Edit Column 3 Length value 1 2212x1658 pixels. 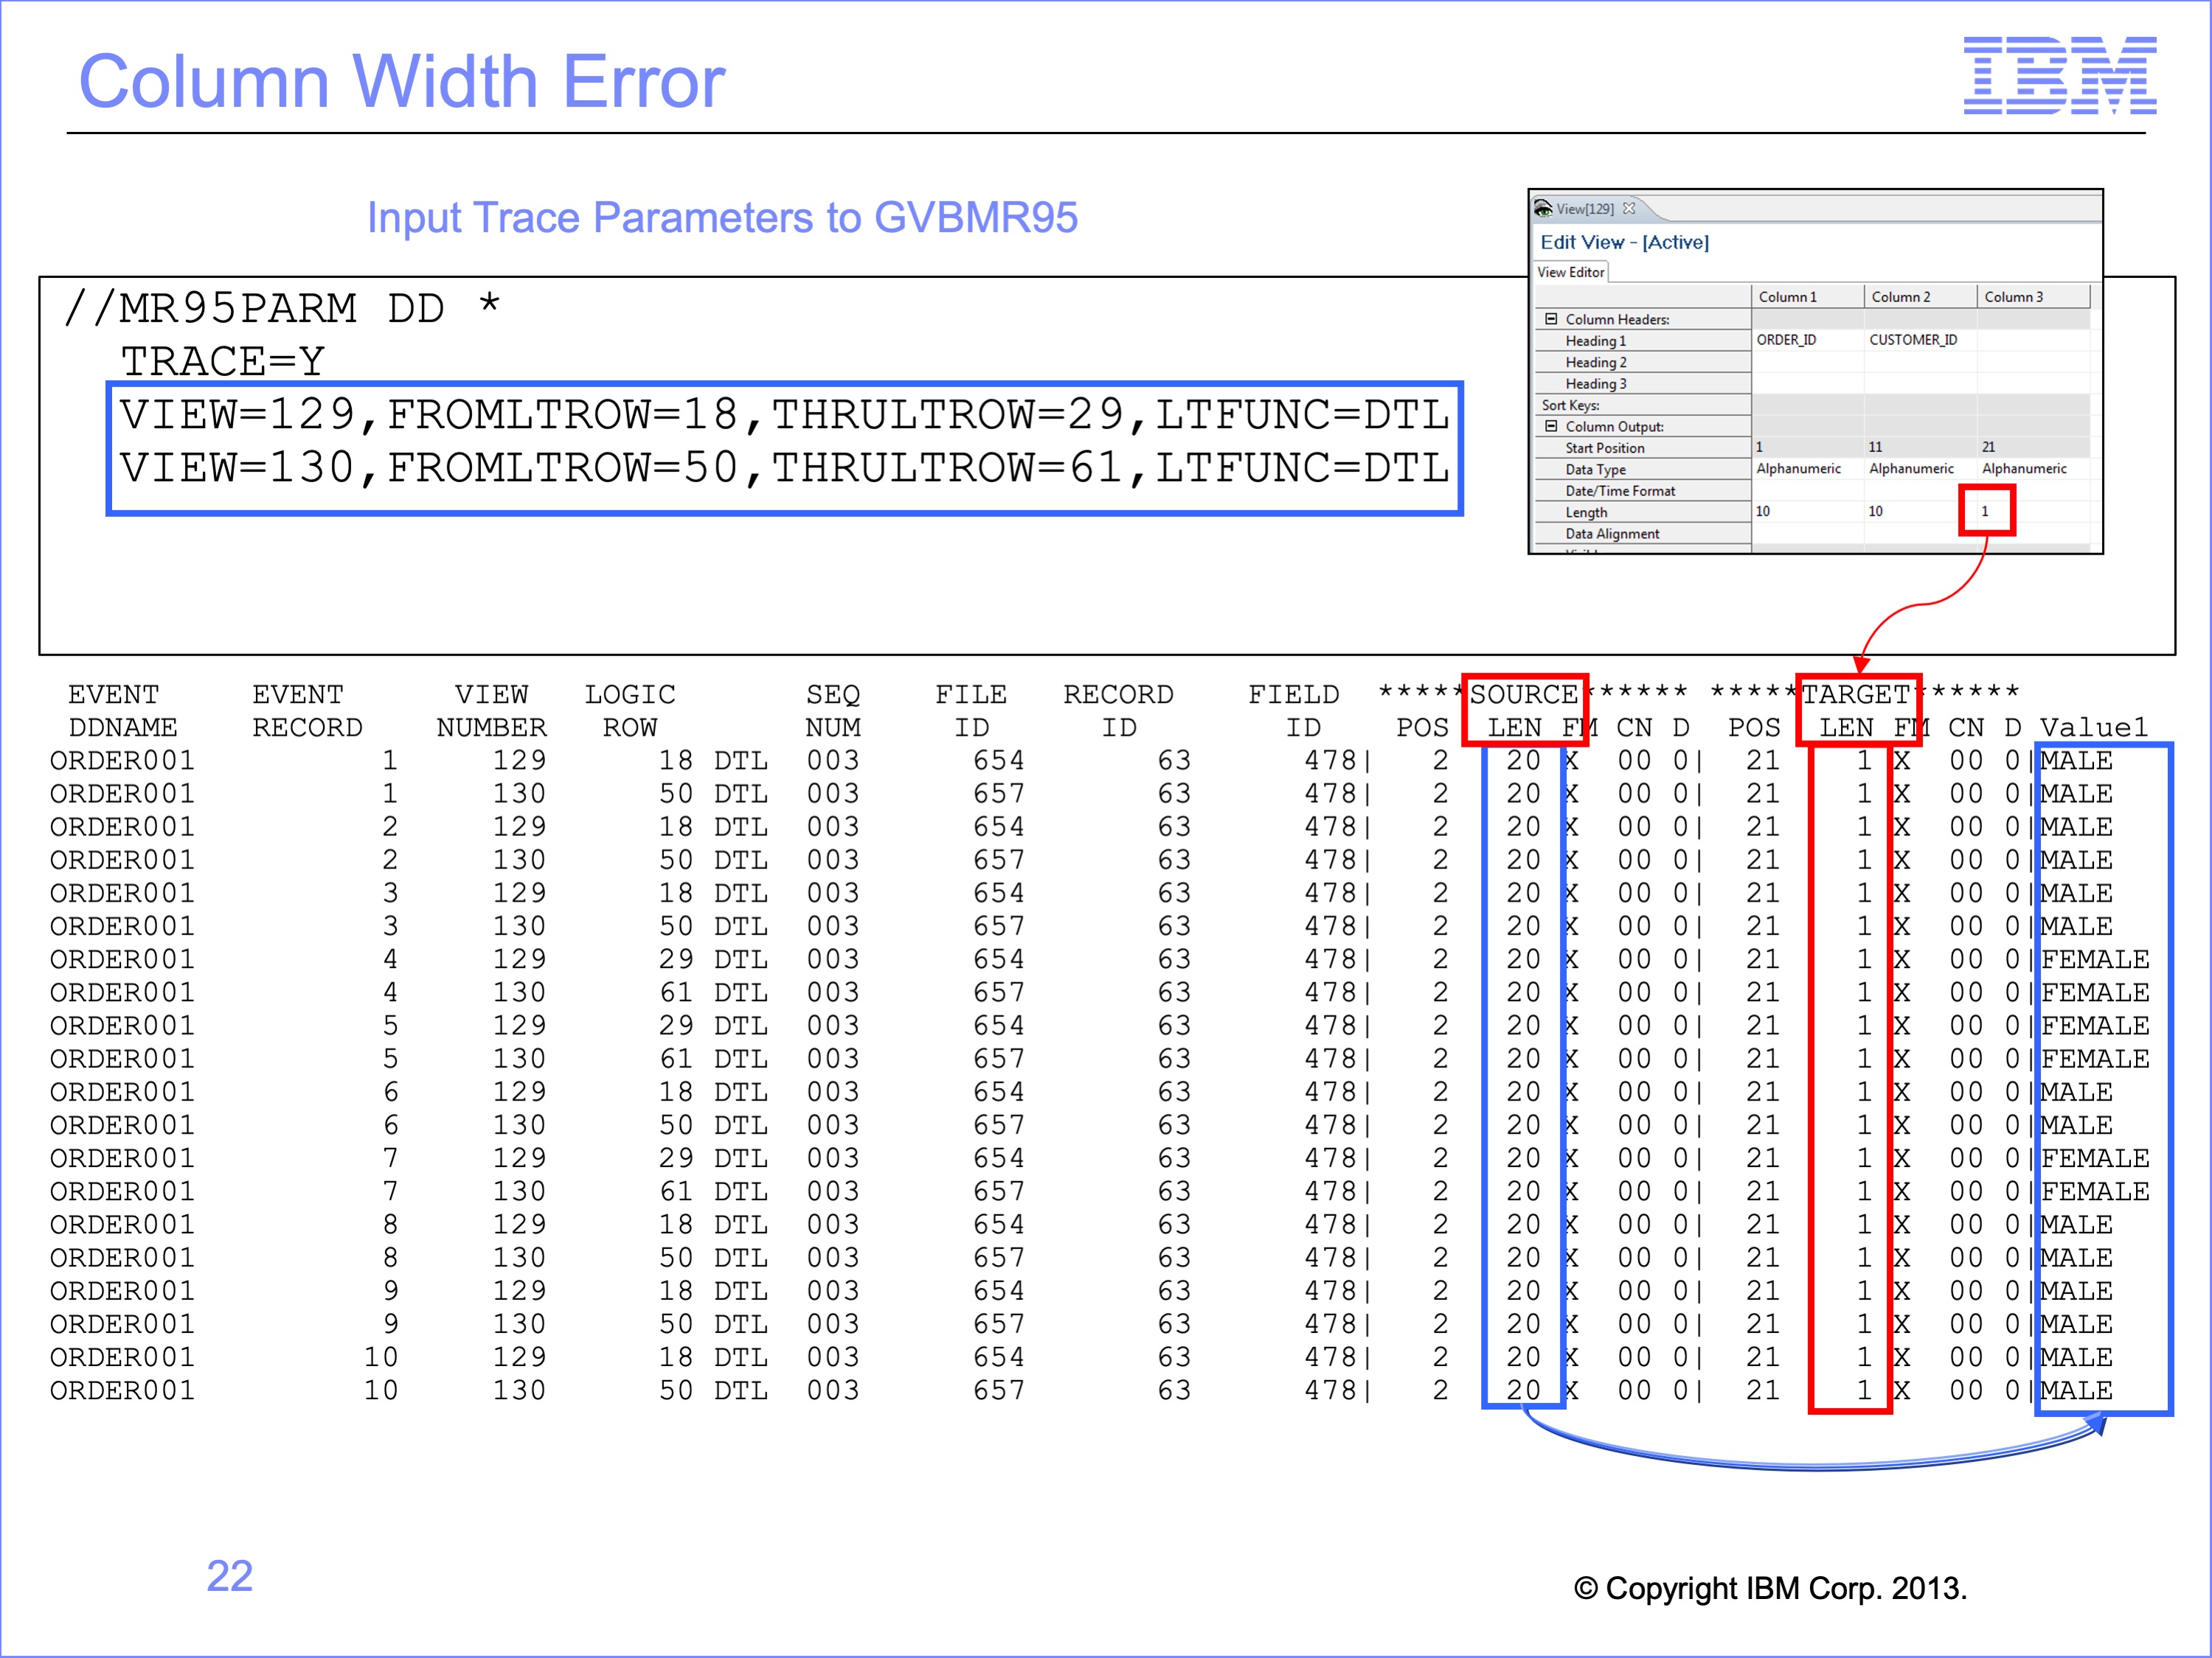[1986, 511]
